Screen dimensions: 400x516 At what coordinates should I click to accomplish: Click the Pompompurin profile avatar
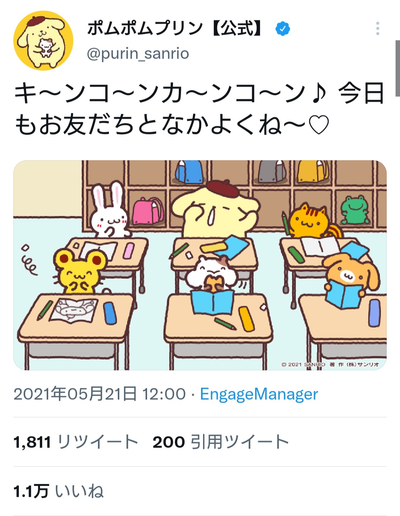tap(43, 40)
